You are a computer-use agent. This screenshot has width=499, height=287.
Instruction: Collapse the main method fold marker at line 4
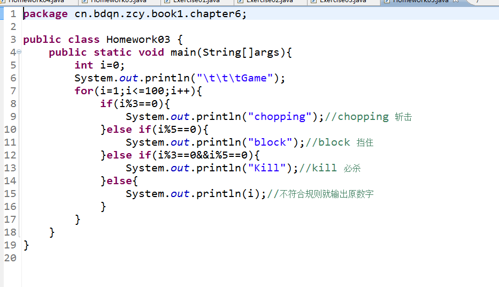click(x=19, y=51)
